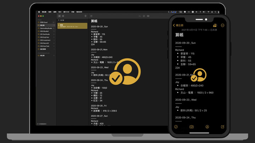Click the 算帳 title in Mac note editor
Screen dimensions: 255x143
[94, 21]
